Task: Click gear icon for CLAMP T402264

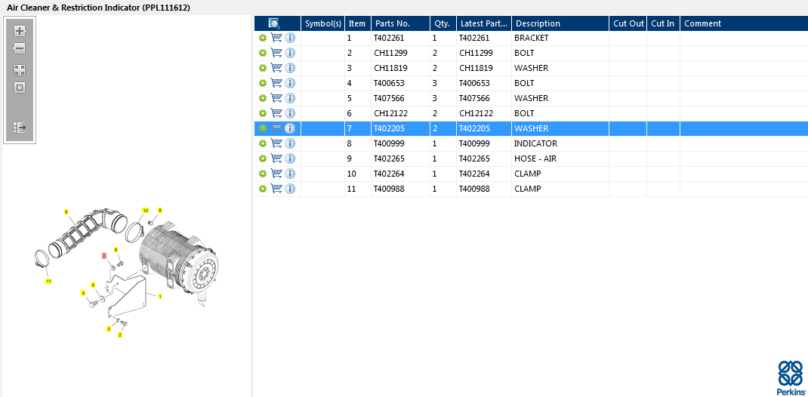Action: [263, 174]
